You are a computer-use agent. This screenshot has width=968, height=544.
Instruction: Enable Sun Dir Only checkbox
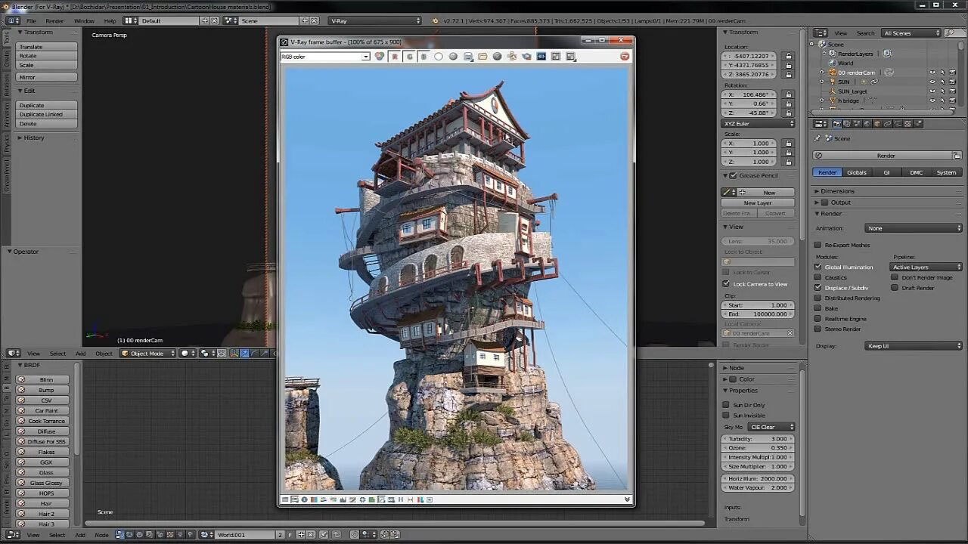(x=726, y=405)
